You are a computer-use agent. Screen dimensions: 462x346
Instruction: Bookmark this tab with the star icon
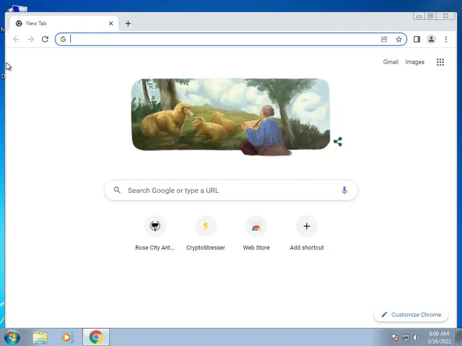pyautogui.click(x=399, y=39)
